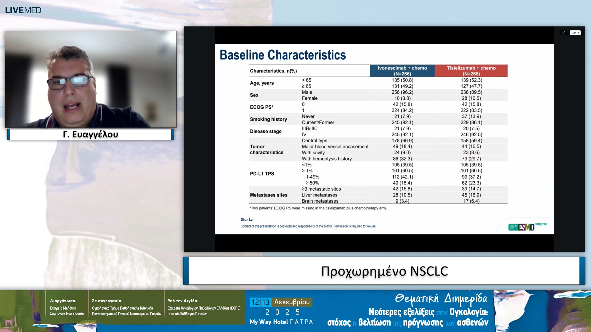Click the Shun Lu author name
The height and width of the screenshot is (332, 591).
click(247, 219)
